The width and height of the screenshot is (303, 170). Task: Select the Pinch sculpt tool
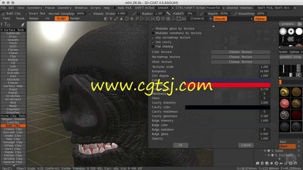[x=13, y=43]
